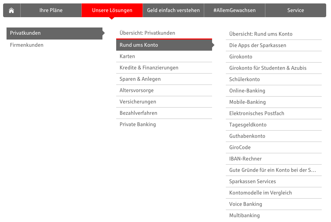Open Die Apps der Sparkassen link
The height and width of the screenshot is (222, 331).
[x=274, y=45]
